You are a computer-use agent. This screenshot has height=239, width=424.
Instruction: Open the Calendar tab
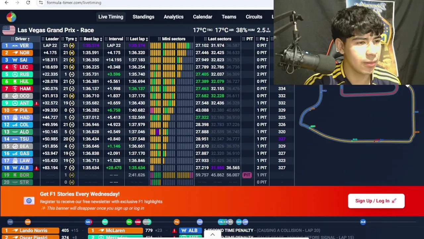[202, 17]
